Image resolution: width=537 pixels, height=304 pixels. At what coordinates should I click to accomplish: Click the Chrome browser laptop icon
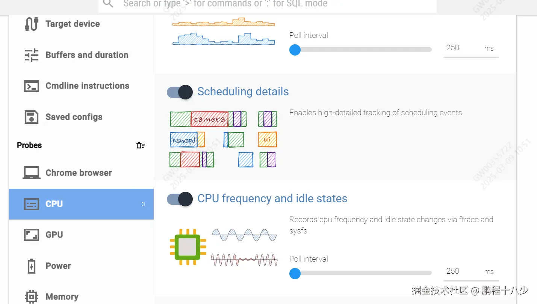(32, 173)
